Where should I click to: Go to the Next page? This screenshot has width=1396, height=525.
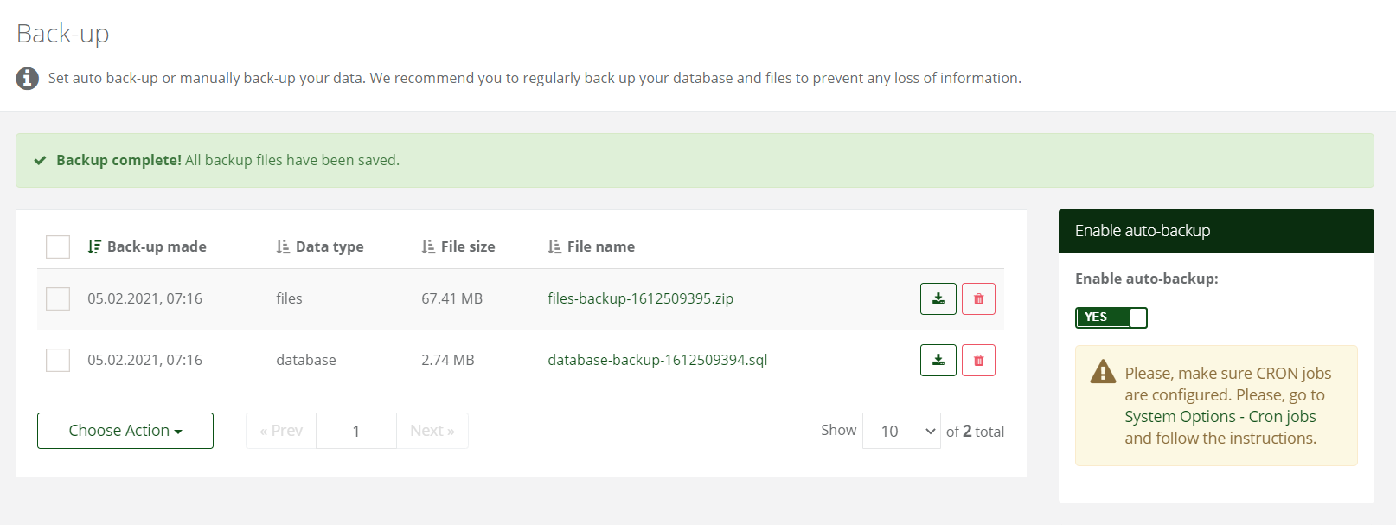[432, 431]
